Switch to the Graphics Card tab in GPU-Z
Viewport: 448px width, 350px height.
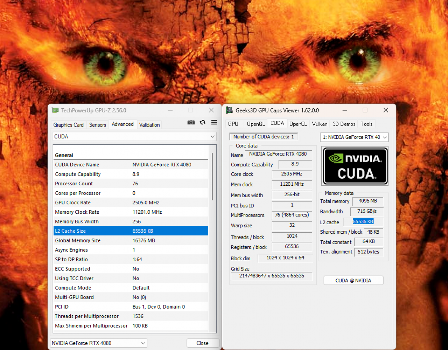68,125
